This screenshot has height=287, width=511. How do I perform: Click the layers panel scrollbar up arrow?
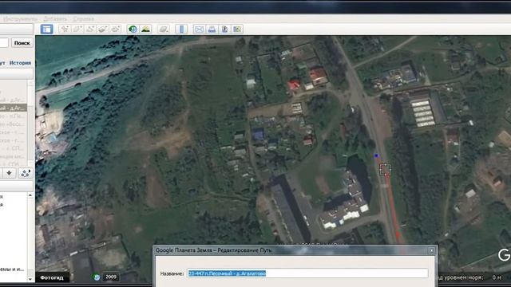tap(30, 195)
